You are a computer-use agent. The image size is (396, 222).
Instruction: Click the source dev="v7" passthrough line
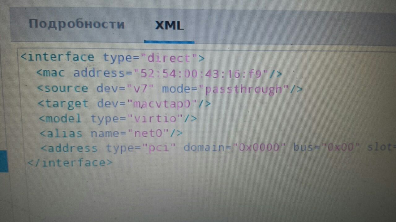(x=170, y=88)
